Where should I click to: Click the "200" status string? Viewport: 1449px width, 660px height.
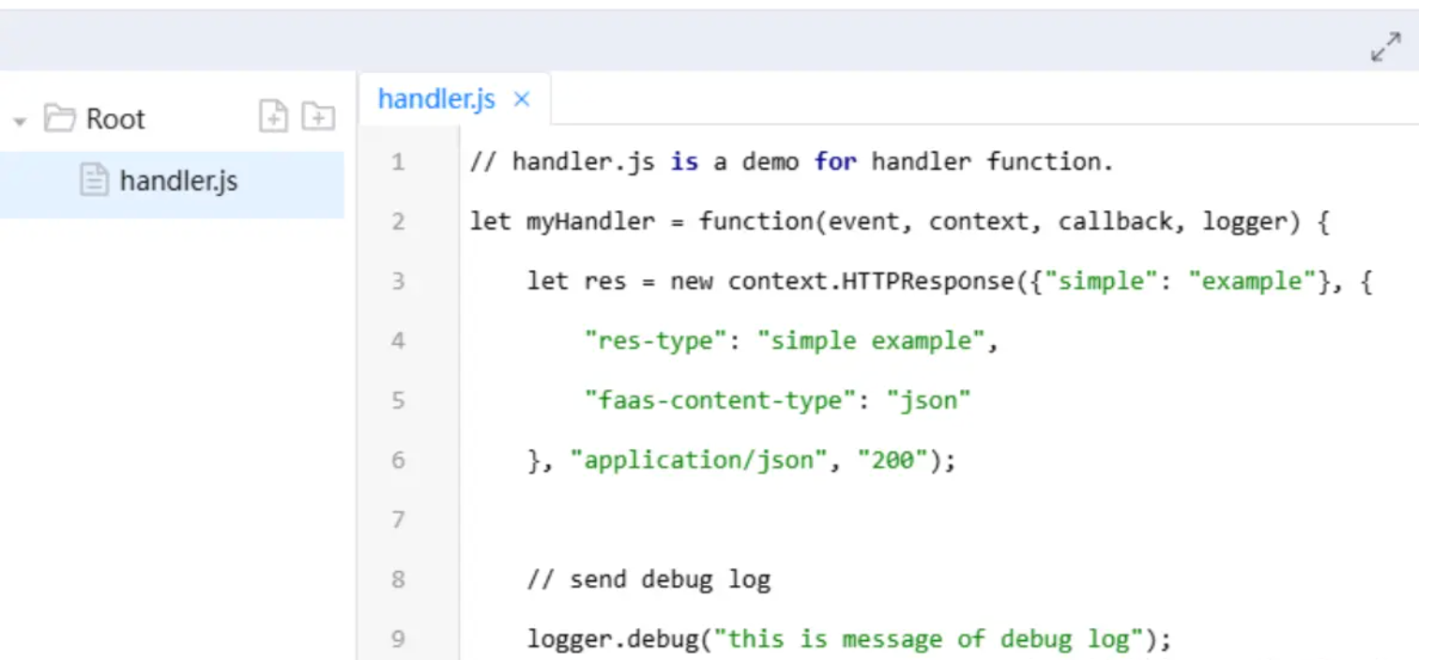click(x=892, y=460)
